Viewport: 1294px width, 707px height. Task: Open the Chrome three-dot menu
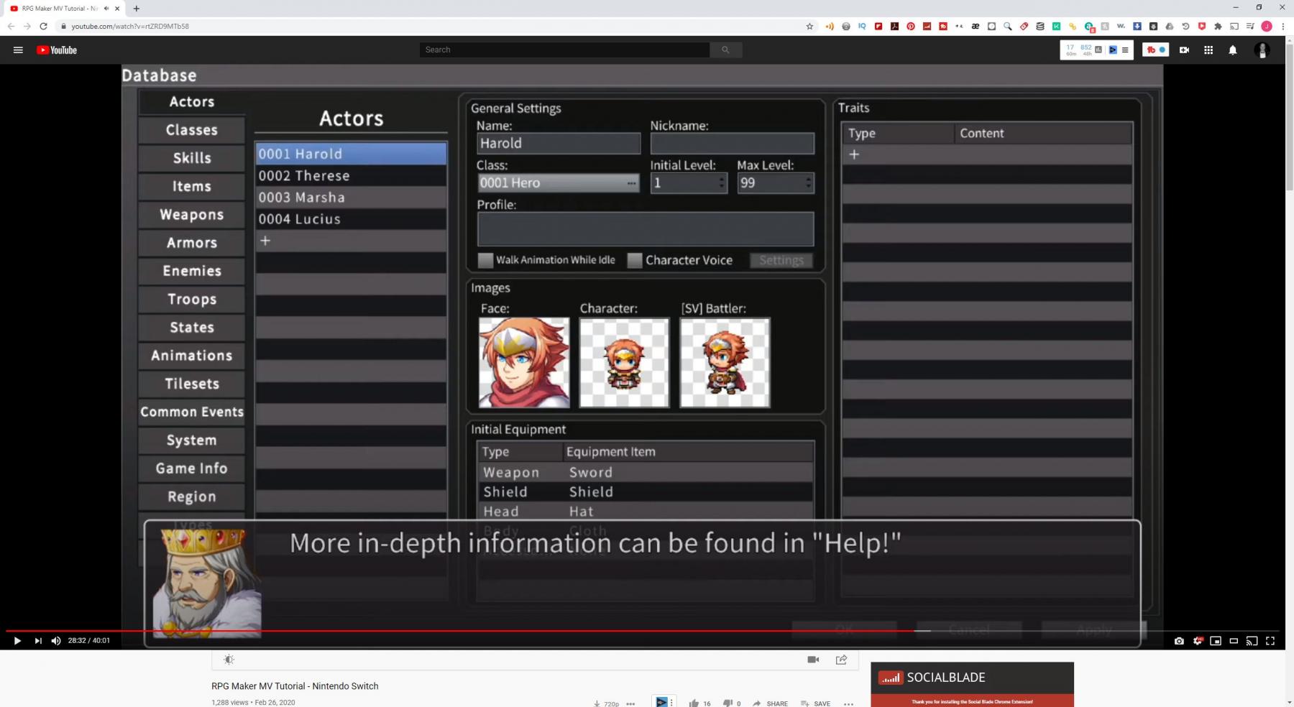pyautogui.click(x=1282, y=26)
